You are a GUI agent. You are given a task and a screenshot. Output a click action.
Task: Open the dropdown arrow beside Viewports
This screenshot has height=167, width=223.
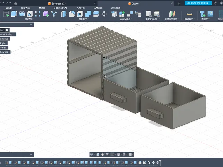click(x=133, y=154)
